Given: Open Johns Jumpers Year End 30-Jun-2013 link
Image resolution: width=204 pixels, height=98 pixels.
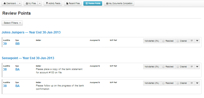Looking at the screenshot, I should 31,32.
